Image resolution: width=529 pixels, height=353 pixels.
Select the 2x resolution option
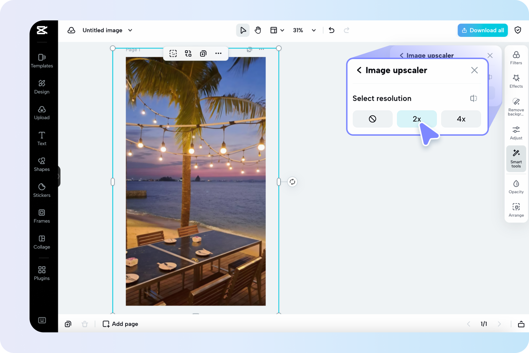pyautogui.click(x=417, y=119)
